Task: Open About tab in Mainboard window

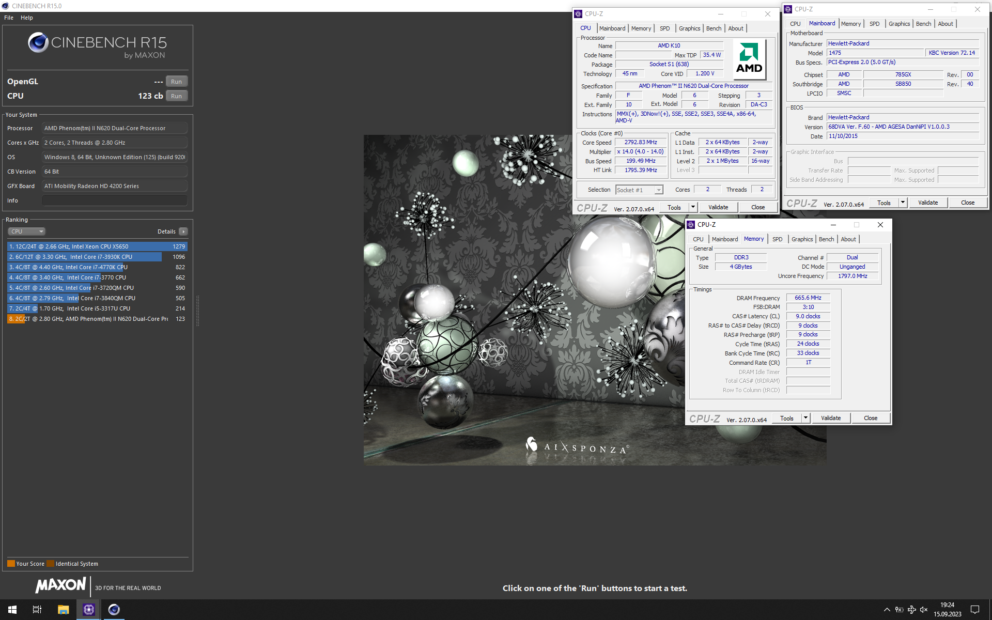Action: point(946,24)
